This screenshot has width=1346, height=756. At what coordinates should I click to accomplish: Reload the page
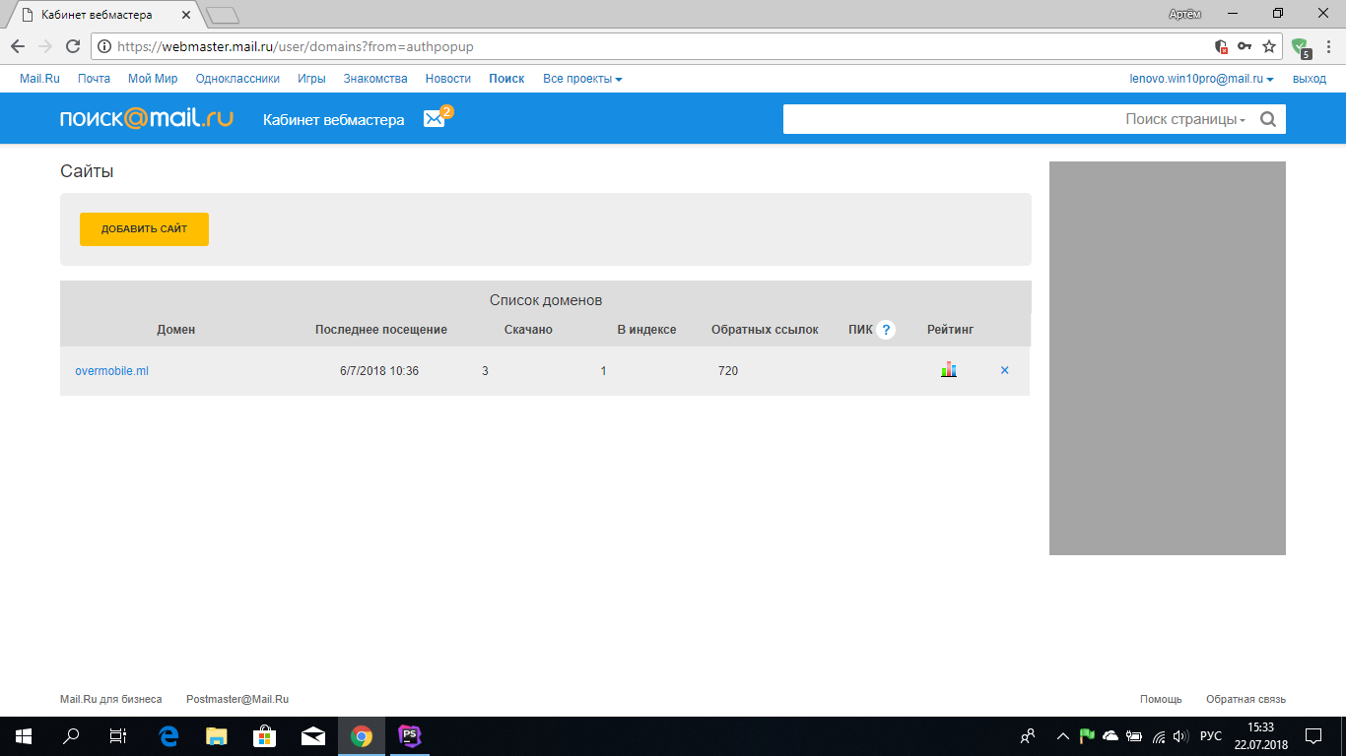coord(72,46)
